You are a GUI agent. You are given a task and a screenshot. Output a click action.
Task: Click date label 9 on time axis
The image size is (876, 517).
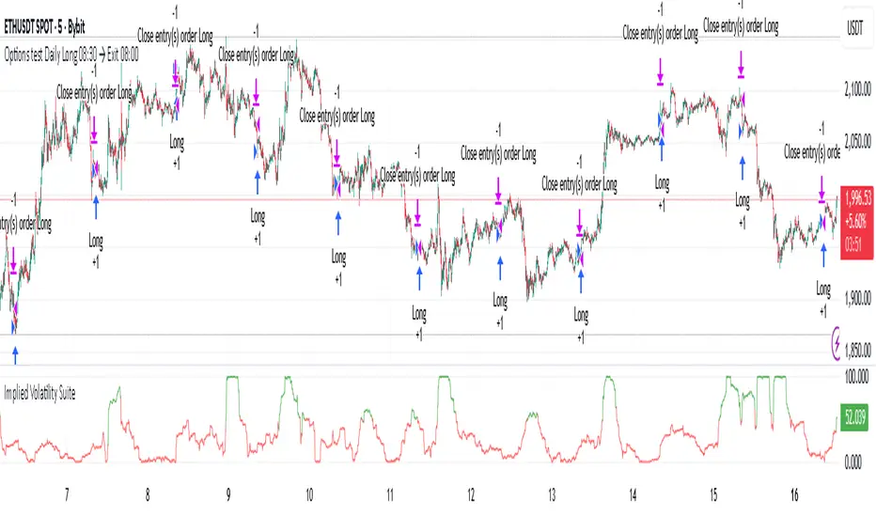[228, 494]
